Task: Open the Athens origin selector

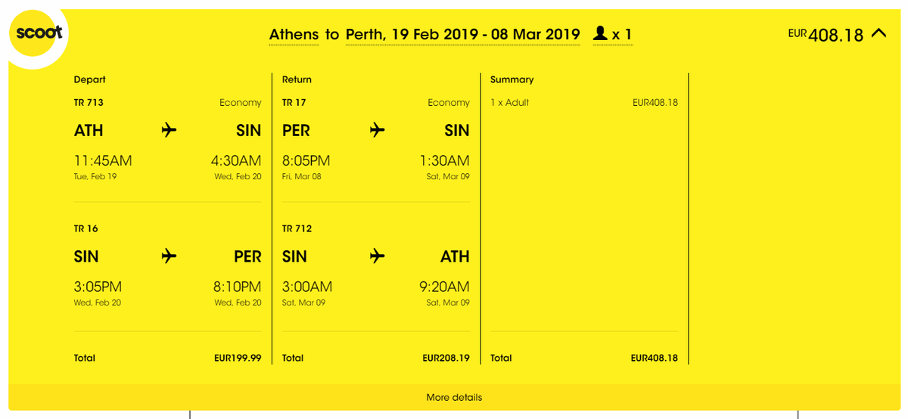Action: pos(294,35)
